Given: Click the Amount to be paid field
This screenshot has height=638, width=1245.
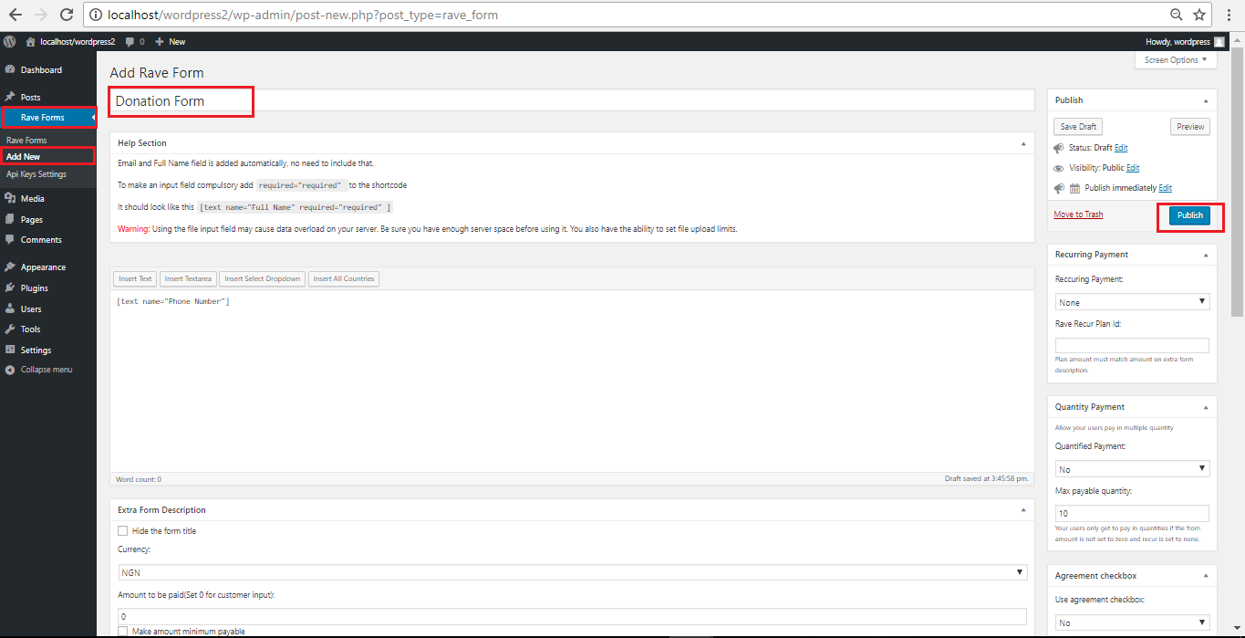Looking at the screenshot, I should (572, 616).
